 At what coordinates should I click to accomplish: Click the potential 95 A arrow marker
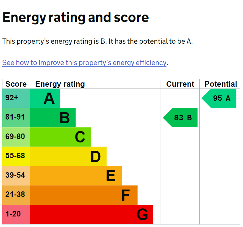click(220, 98)
